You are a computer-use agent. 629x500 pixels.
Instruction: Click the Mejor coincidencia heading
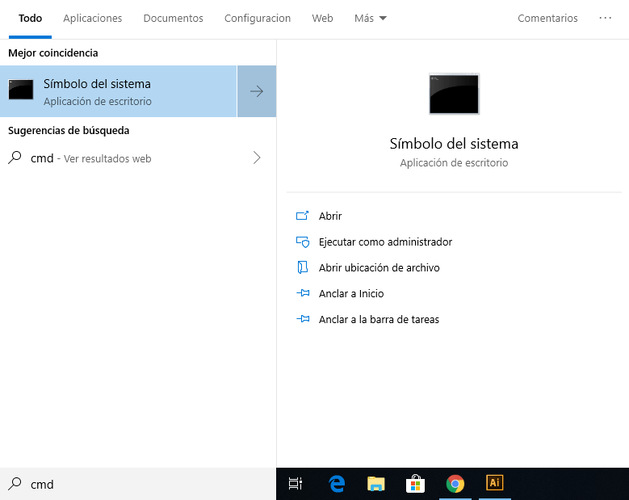click(x=53, y=53)
